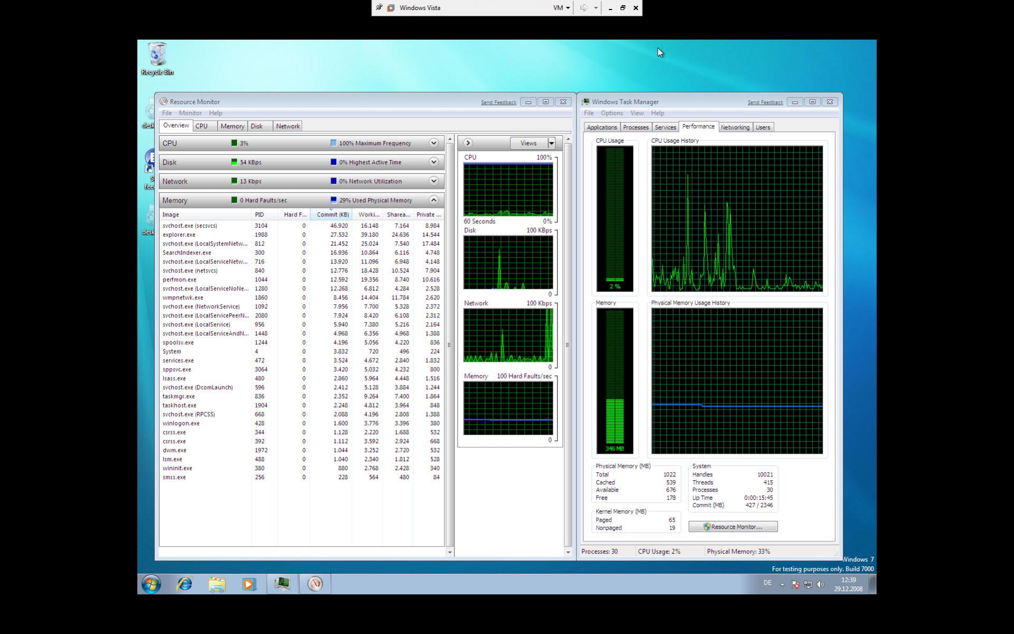
Task: Show hidden tray icons arrow
Action: [x=782, y=584]
